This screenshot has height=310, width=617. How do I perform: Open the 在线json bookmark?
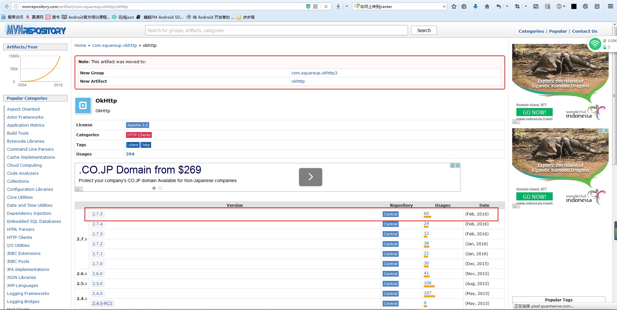(123, 17)
